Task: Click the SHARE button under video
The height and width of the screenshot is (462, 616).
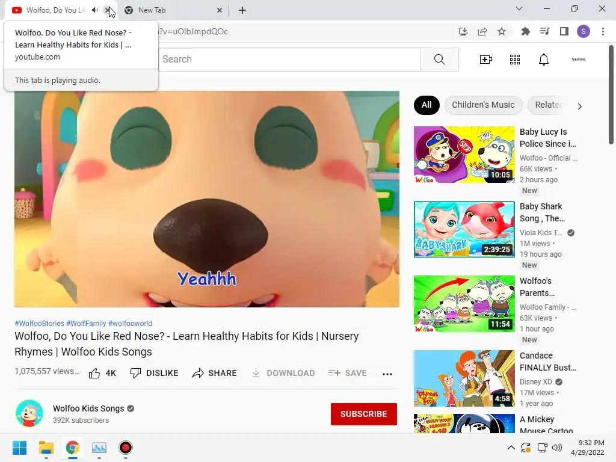Action: point(215,373)
